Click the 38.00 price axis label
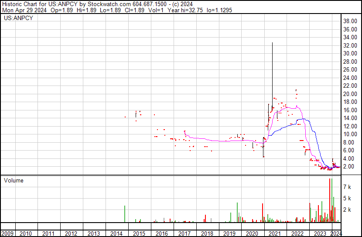Screen dimensions: 362x237 pyautogui.click(x=350, y=21)
